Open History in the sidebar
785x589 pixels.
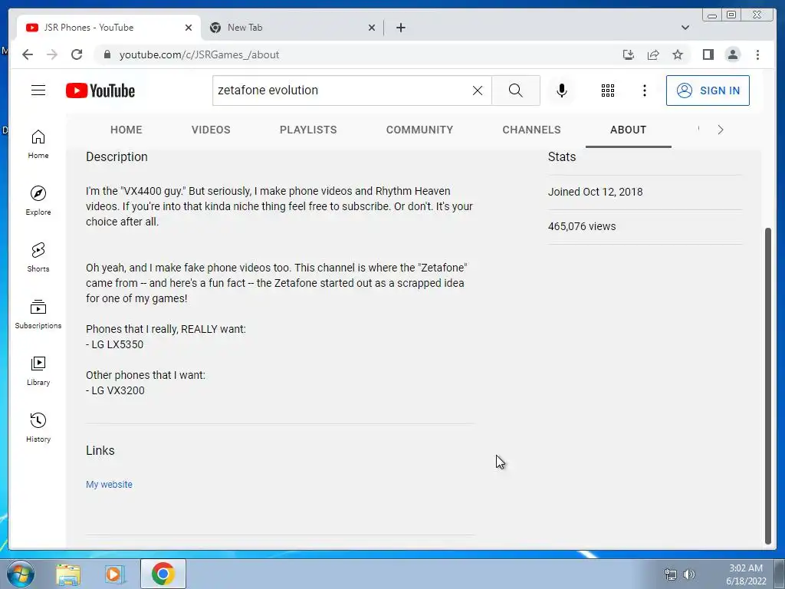pyautogui.click(x=38, y=427)
